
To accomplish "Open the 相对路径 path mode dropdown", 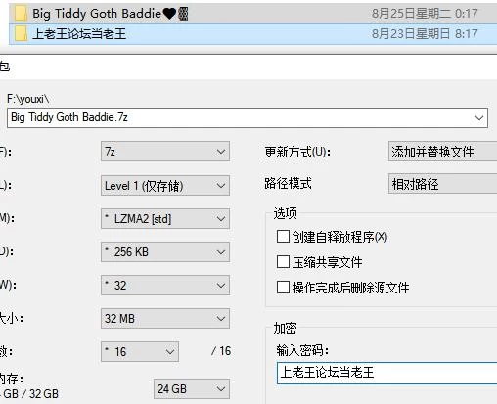I will point(442,184).
